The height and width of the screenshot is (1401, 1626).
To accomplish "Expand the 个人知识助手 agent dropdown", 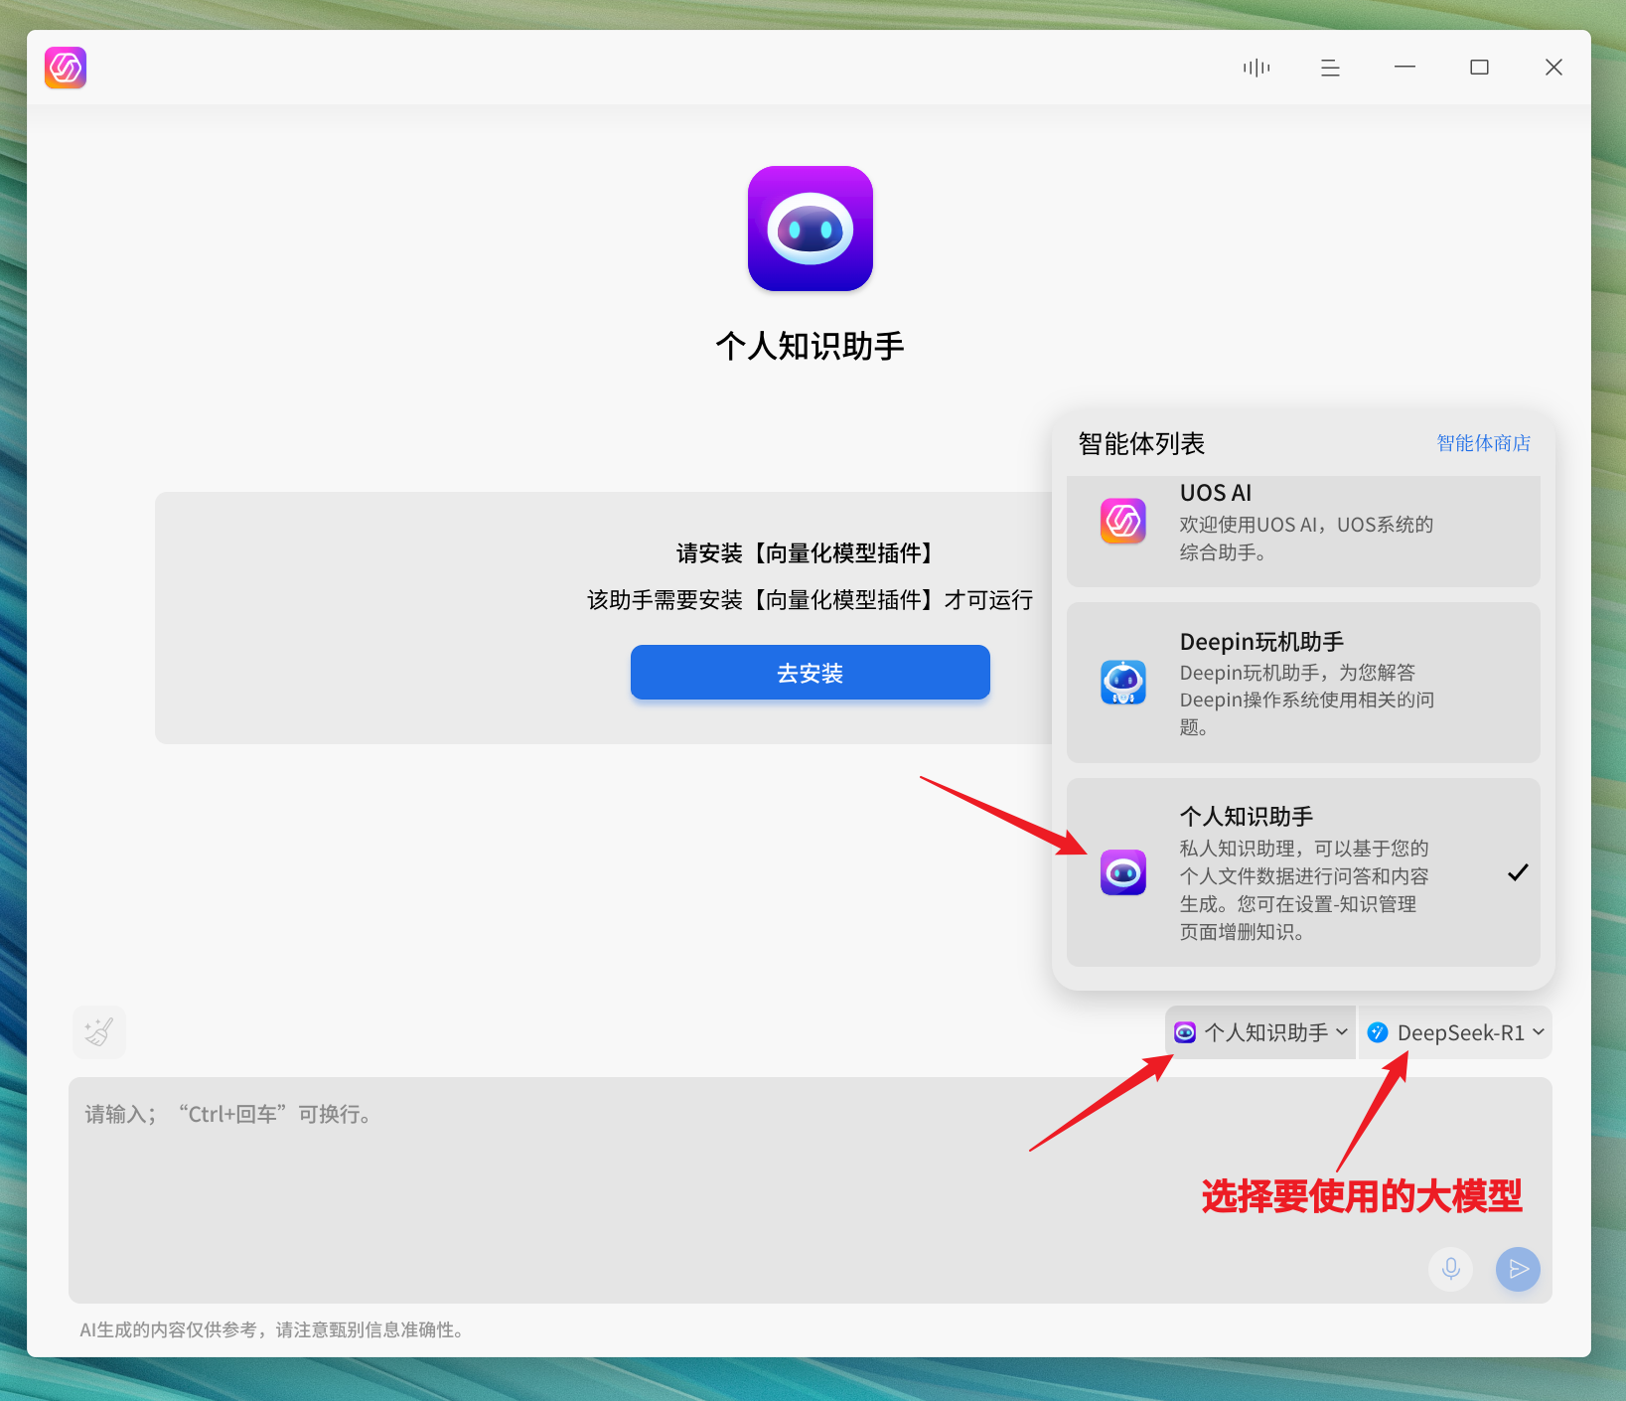I will pos(1260,1032).
